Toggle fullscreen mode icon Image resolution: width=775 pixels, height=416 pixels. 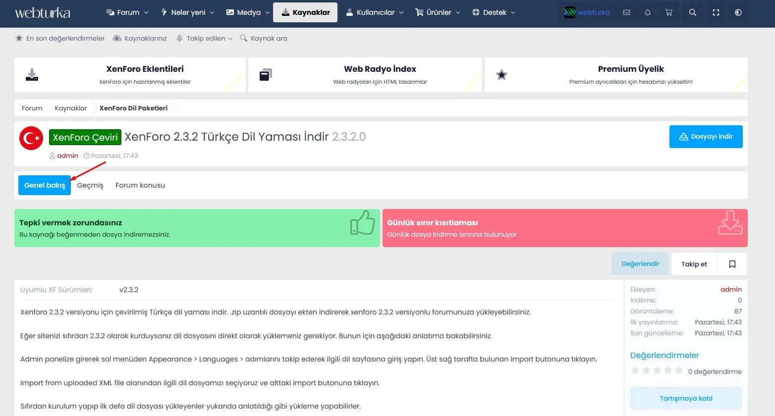click(716, 12)
